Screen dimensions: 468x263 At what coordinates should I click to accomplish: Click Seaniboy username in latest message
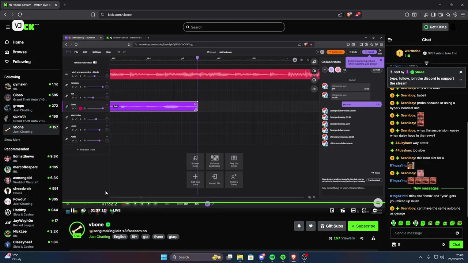[408, 208]
